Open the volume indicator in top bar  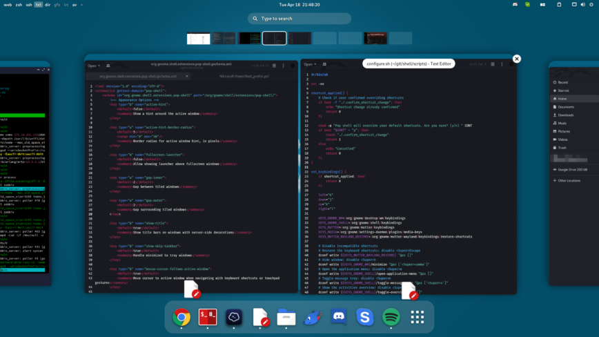point(583,5)
